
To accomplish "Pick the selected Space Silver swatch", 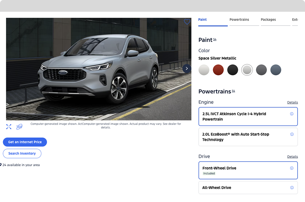I will (x=247, y=70).
